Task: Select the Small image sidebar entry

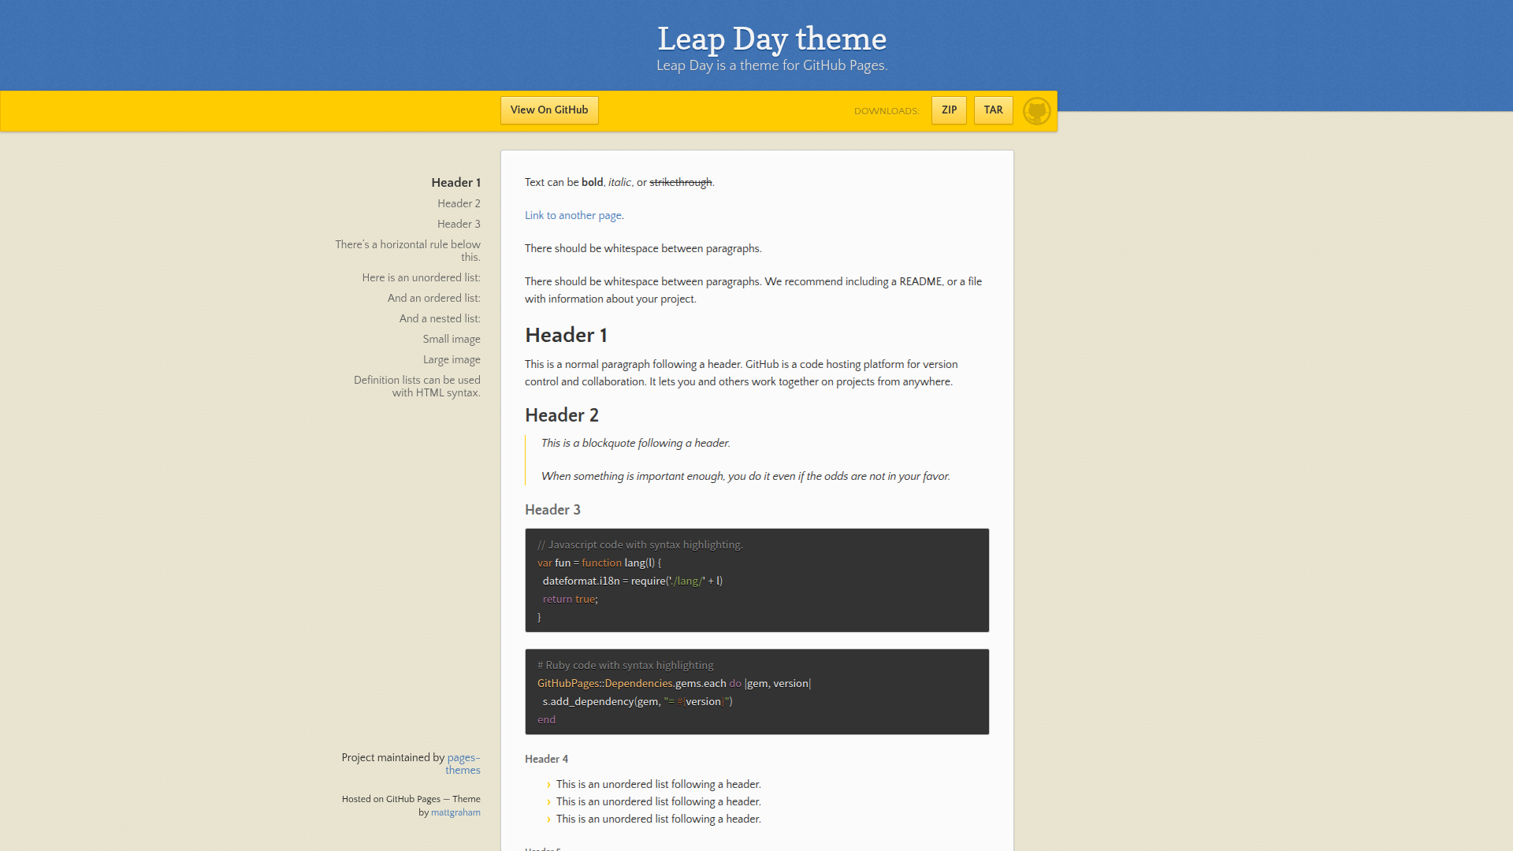Action: 451,339
